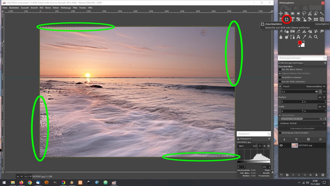
Task: Open Firefox from the taskbar
Action: (x=21, y=182)
